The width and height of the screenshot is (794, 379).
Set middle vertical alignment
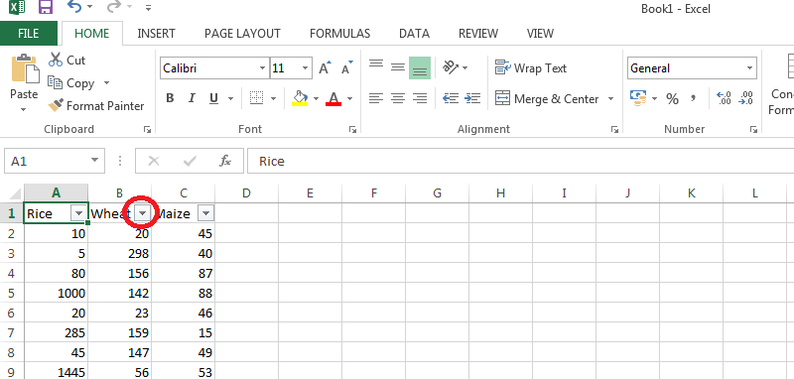tap(398, 67)
